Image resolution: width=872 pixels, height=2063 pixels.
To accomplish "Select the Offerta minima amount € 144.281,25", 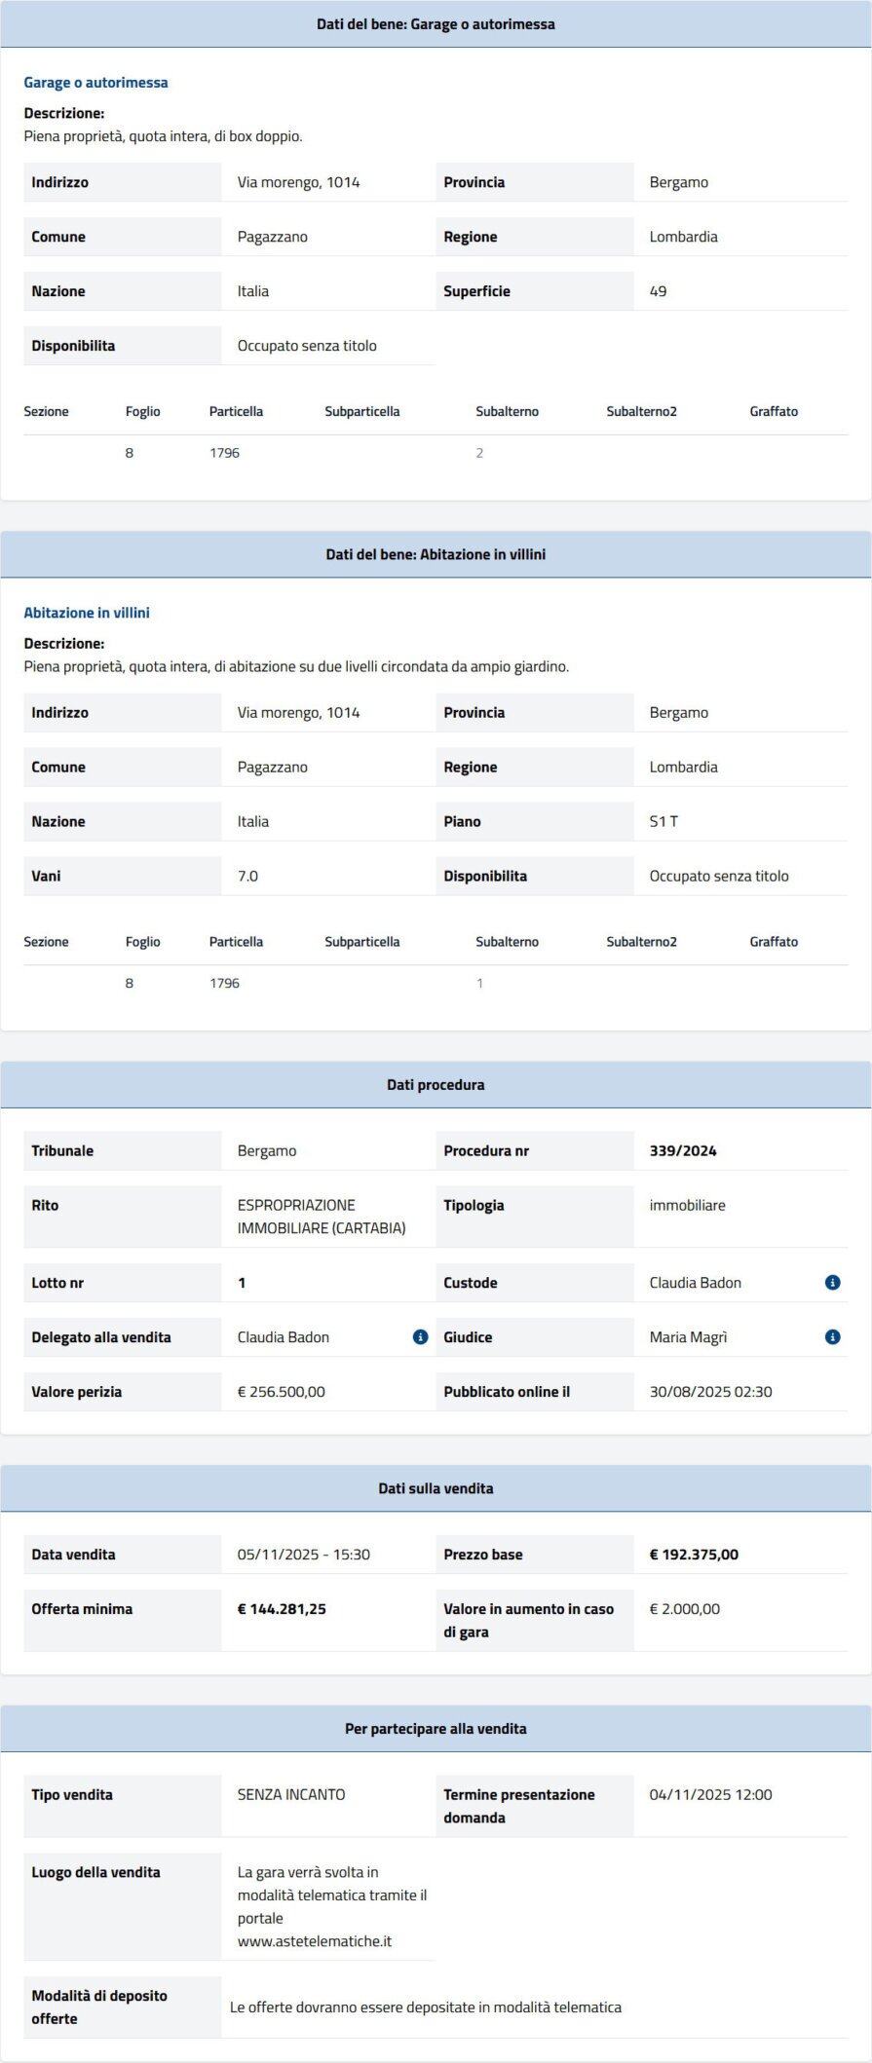I will coord(281,1609).
